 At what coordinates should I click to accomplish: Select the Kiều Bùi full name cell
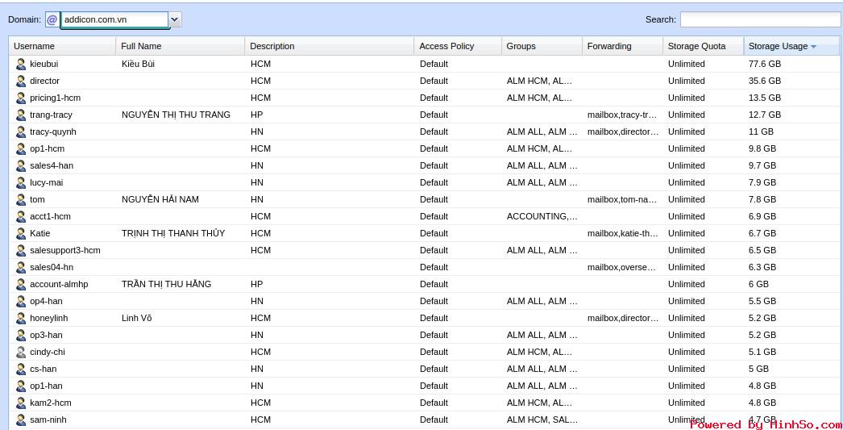click(138, 64)
